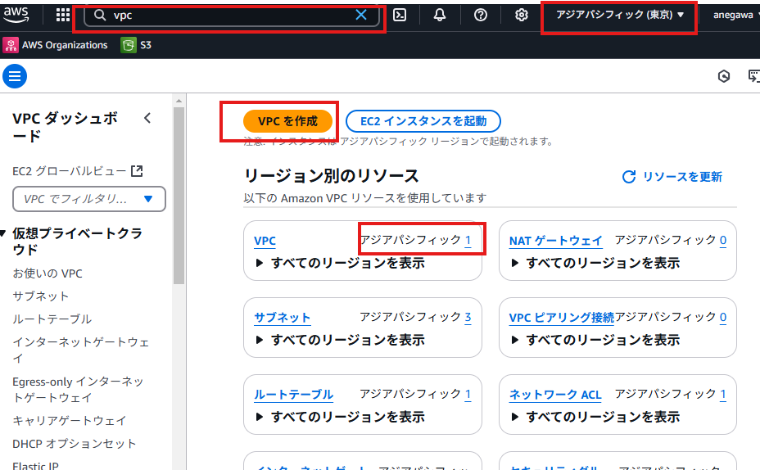Open the Asia Pacific (Tokyo) region selector
The image size is (760, 470).
point(620,15)
